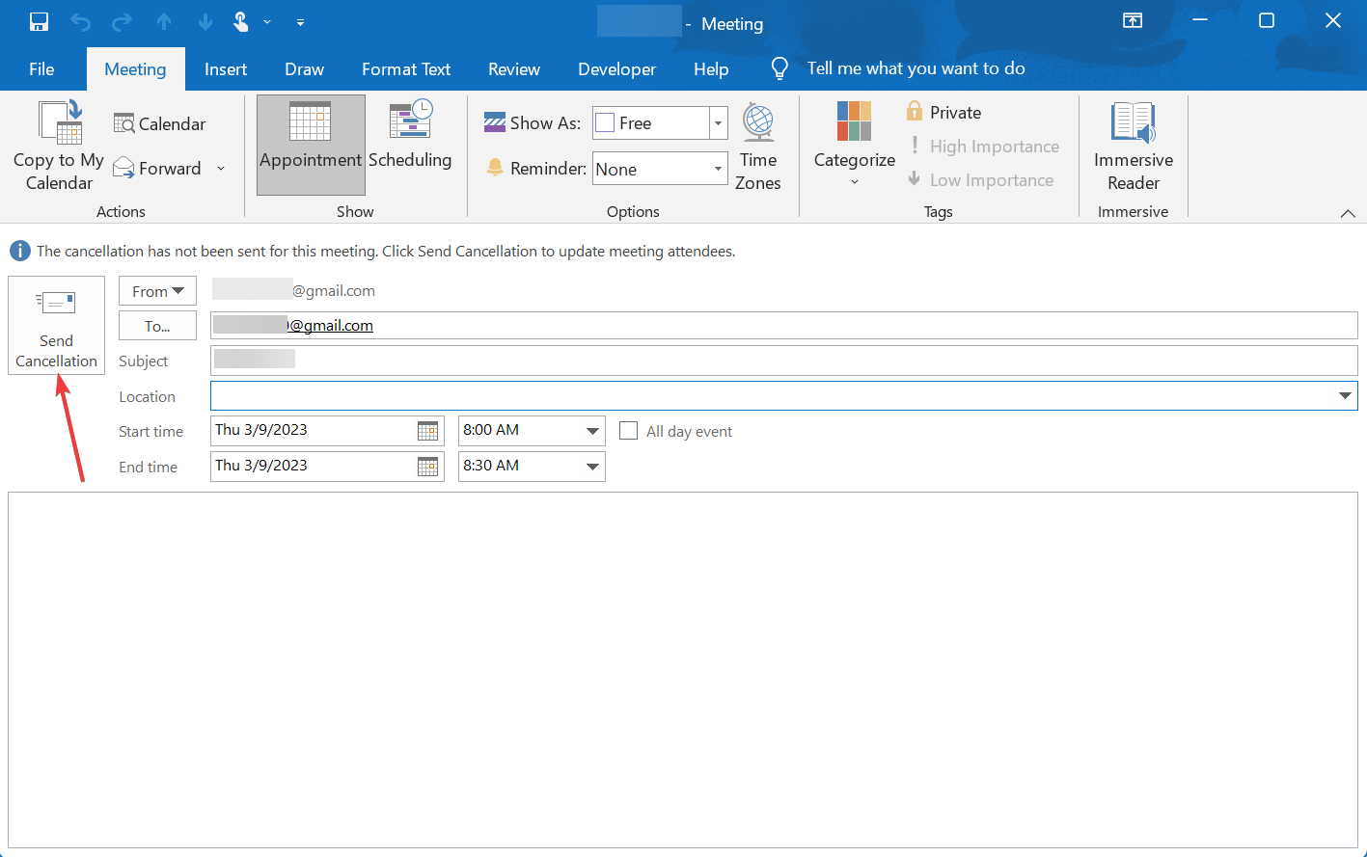Switch to the Insert ribbon tab
The width and height of the screenshot is (1367, 857).
tap(226, 69)
